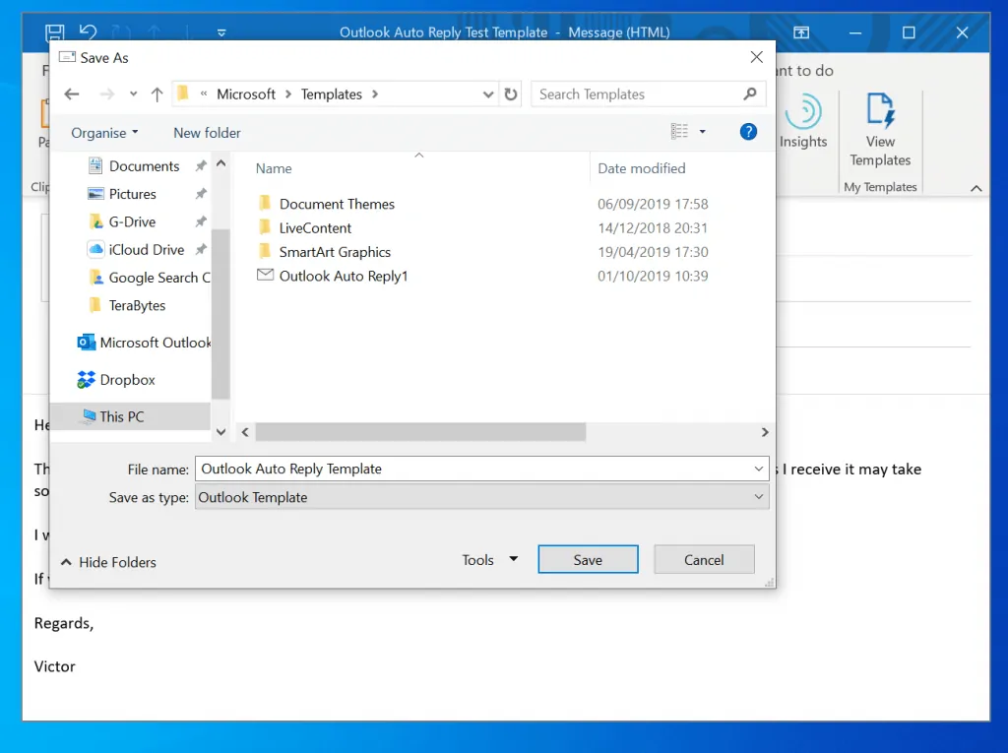The height and width of the screenshot is (753, 1008).
Task: Open the Organise dropdown menu
Action: point(104,133)
